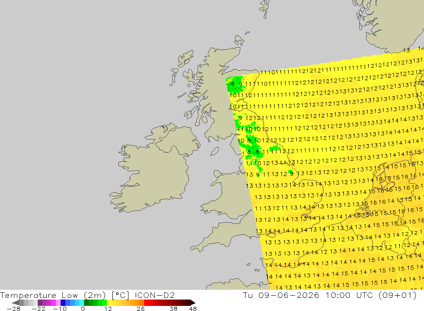
Task: Click the dark maroon right arrow tip of the color scale
Action: 193,303
